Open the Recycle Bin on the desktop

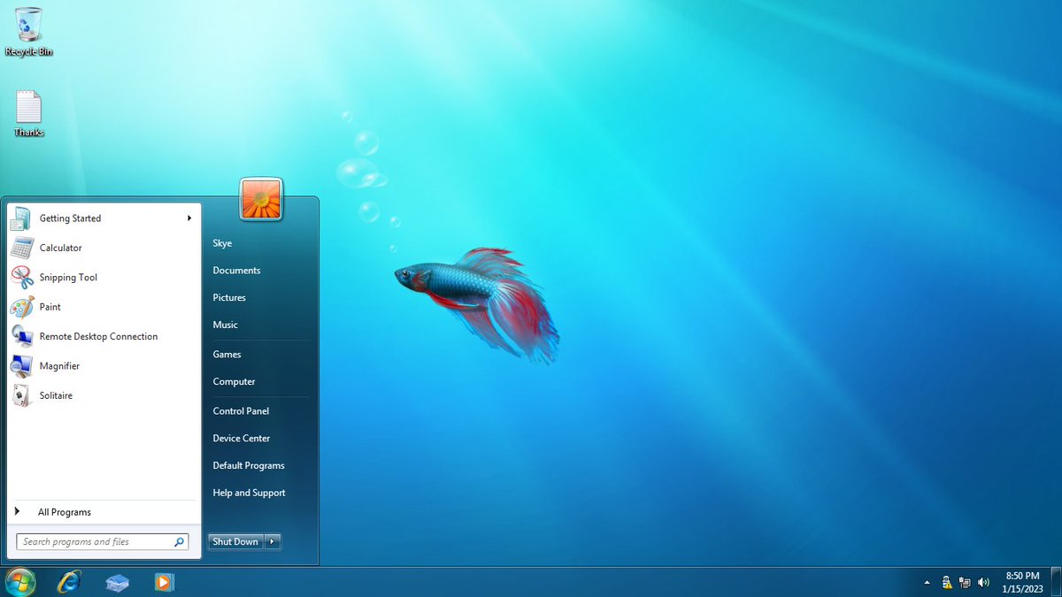[28, 28]
